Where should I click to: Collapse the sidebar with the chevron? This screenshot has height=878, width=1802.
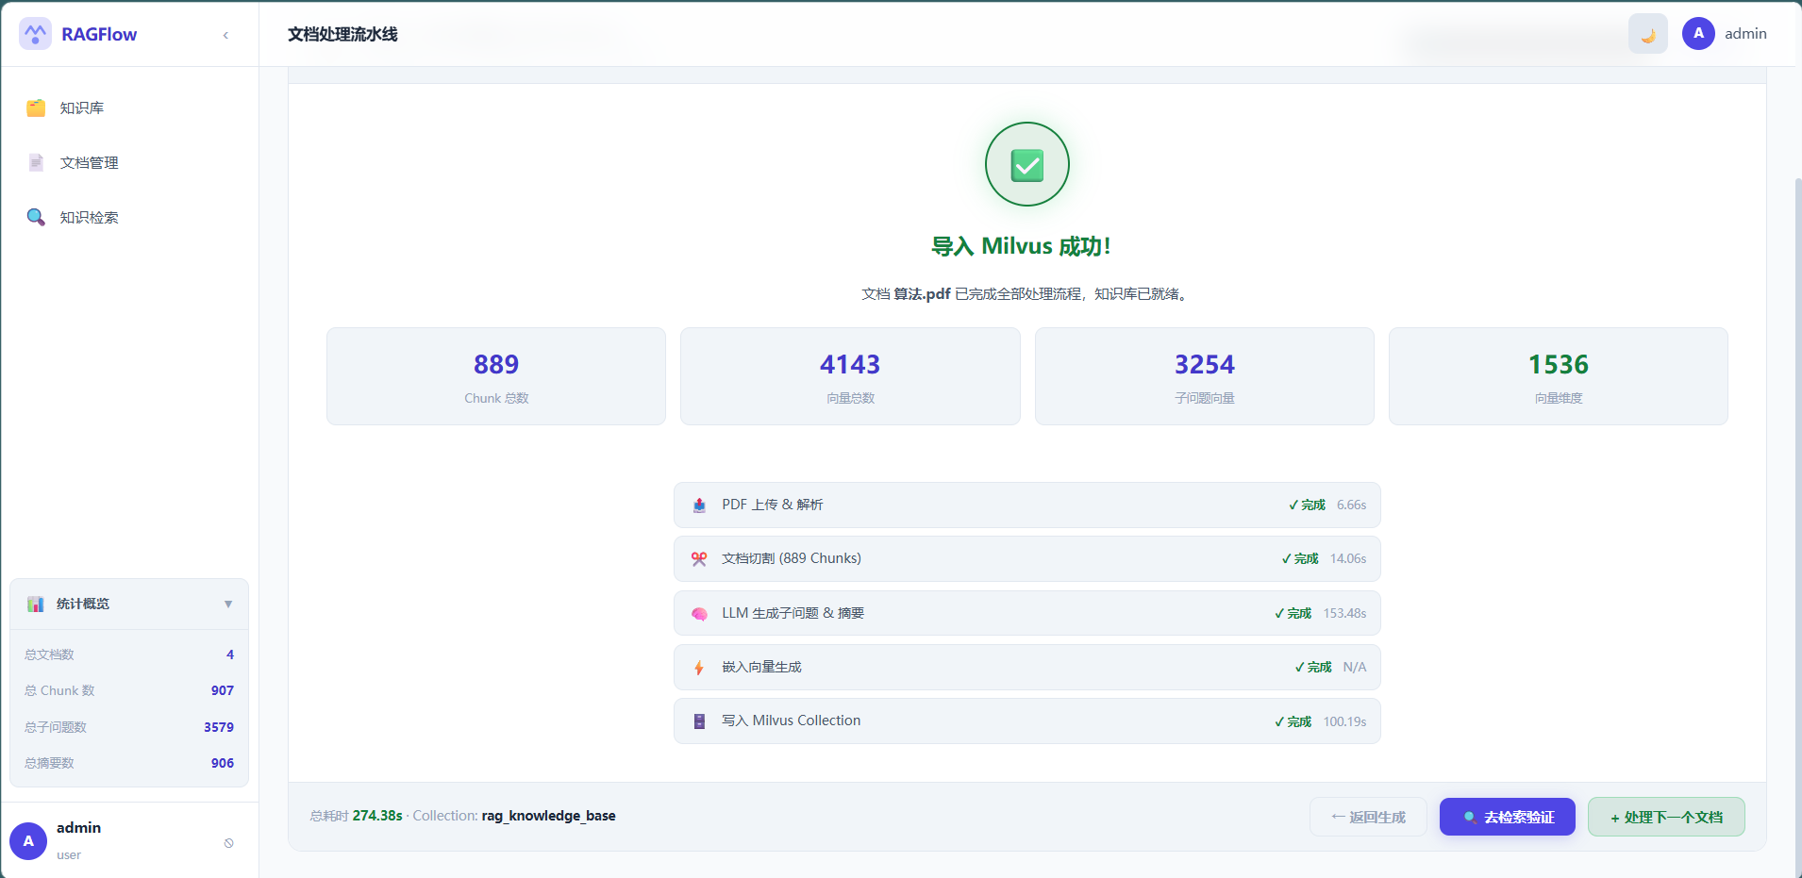pyautogui.click(x=225, y=35)
